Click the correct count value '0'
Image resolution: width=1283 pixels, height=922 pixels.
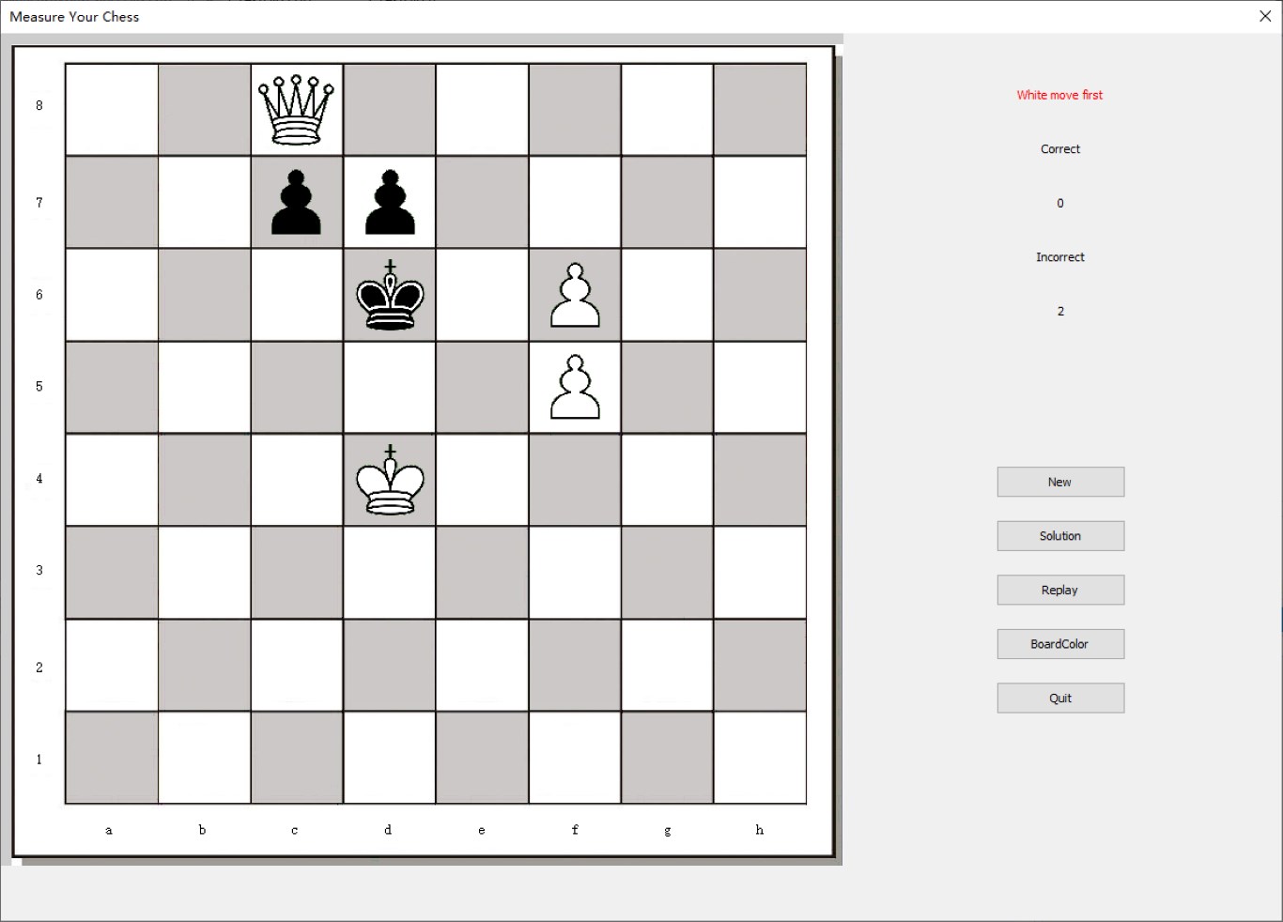(1060, 203)
